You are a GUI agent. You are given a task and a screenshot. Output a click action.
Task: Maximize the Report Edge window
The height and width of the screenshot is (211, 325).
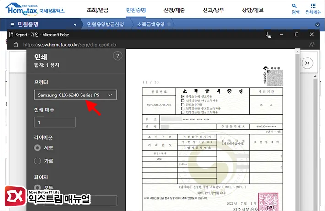click(297, 35)
